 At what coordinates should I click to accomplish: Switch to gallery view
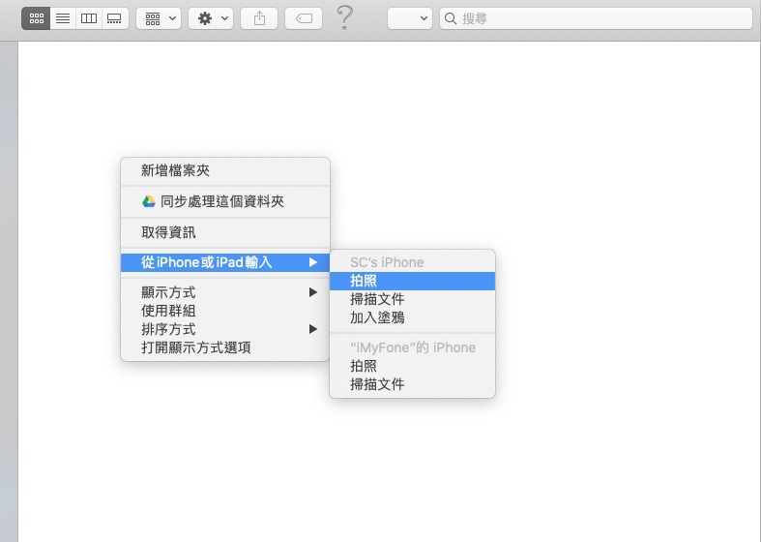115,18
